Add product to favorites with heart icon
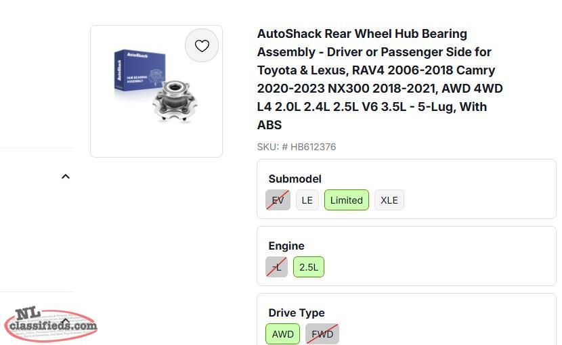This screenshot has height=345, width=562. point(202,45)
